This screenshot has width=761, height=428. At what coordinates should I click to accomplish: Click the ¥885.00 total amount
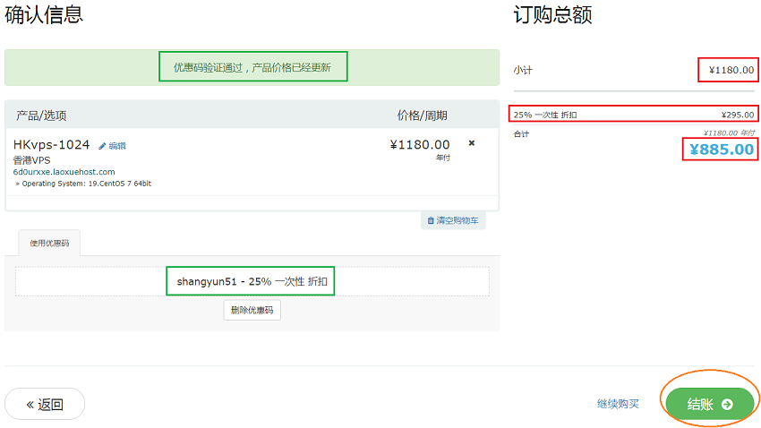tap(722, 150)
